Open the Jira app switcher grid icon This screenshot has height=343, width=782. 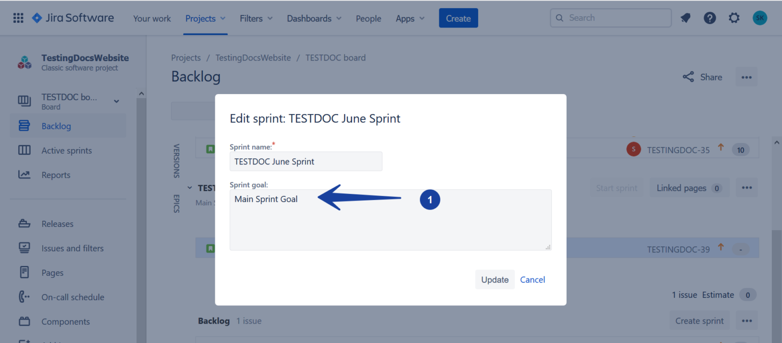(x=19, y=18)
